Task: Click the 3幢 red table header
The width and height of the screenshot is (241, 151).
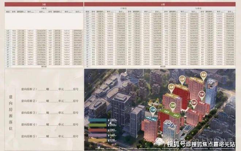Action: (44, 4)
